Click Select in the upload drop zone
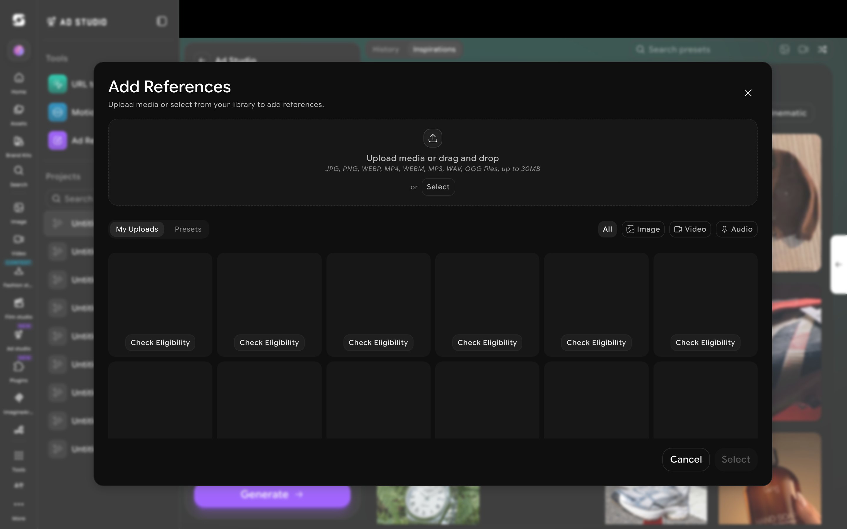847x529 pixels. 438,187
